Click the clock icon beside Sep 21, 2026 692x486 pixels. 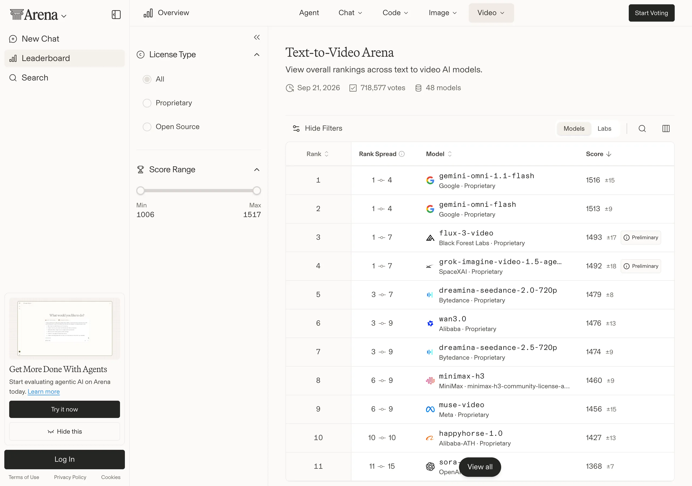(x=290, y=88)
